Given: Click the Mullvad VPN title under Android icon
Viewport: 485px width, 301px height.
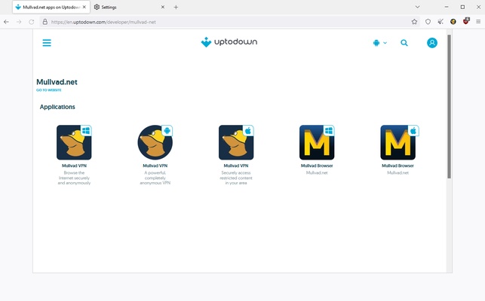Looking at the screenshot, I should pos(155,166).
